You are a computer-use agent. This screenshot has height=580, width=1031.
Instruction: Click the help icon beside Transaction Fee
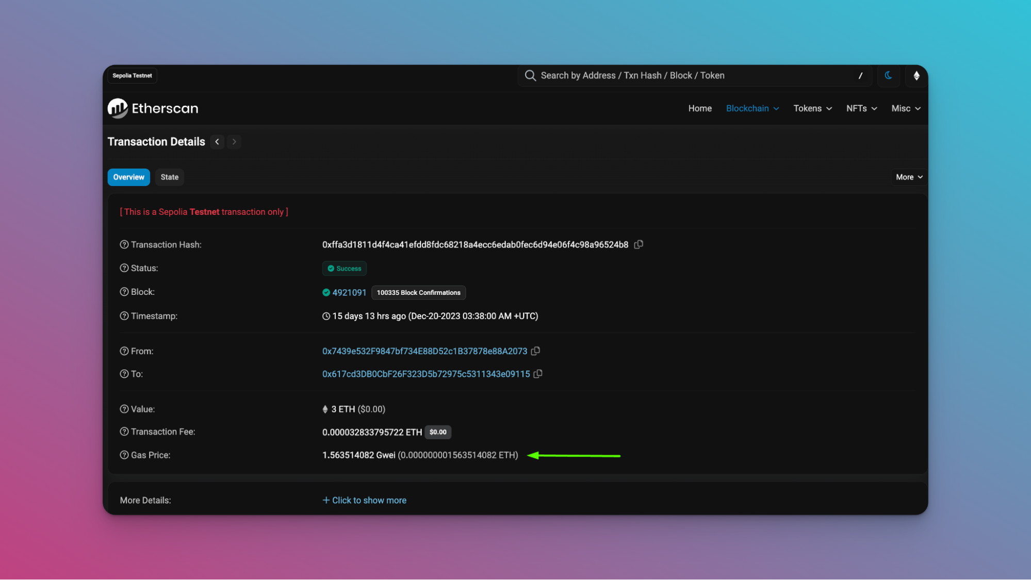pos(124,432)
